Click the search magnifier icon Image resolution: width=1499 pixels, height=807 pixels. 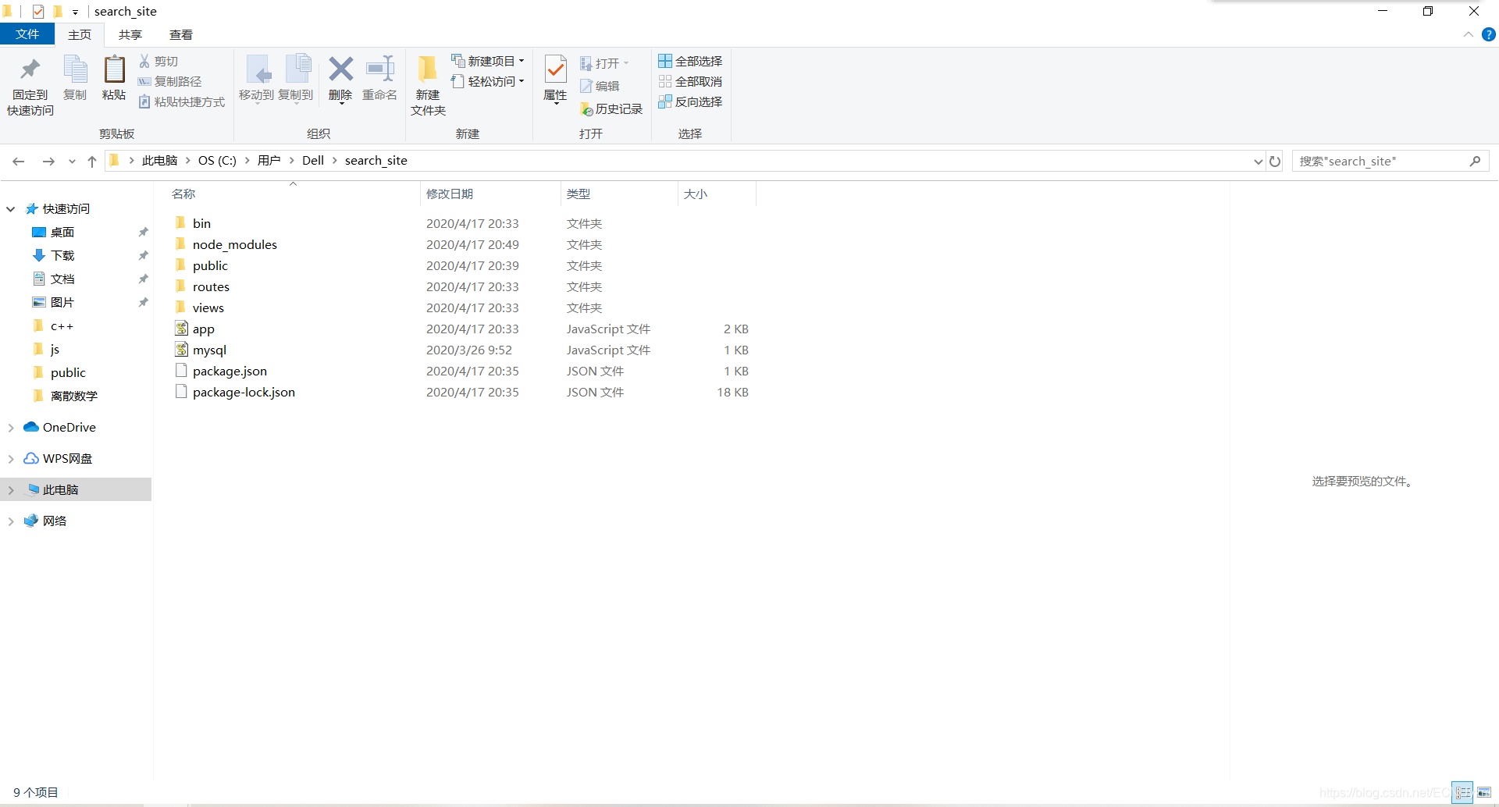(x=1475, y=161)
